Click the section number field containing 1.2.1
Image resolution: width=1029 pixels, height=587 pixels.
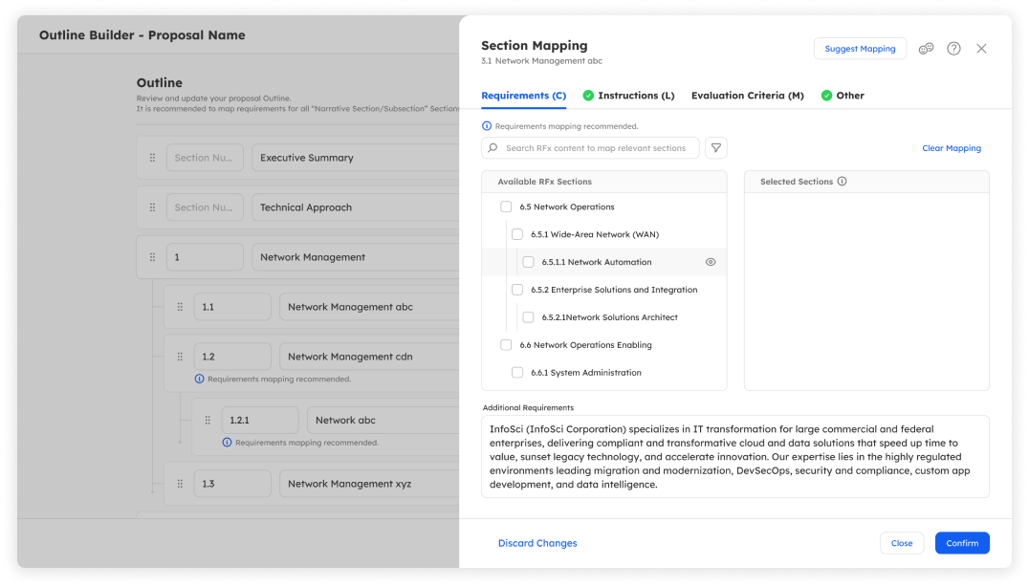coord(260,421)
